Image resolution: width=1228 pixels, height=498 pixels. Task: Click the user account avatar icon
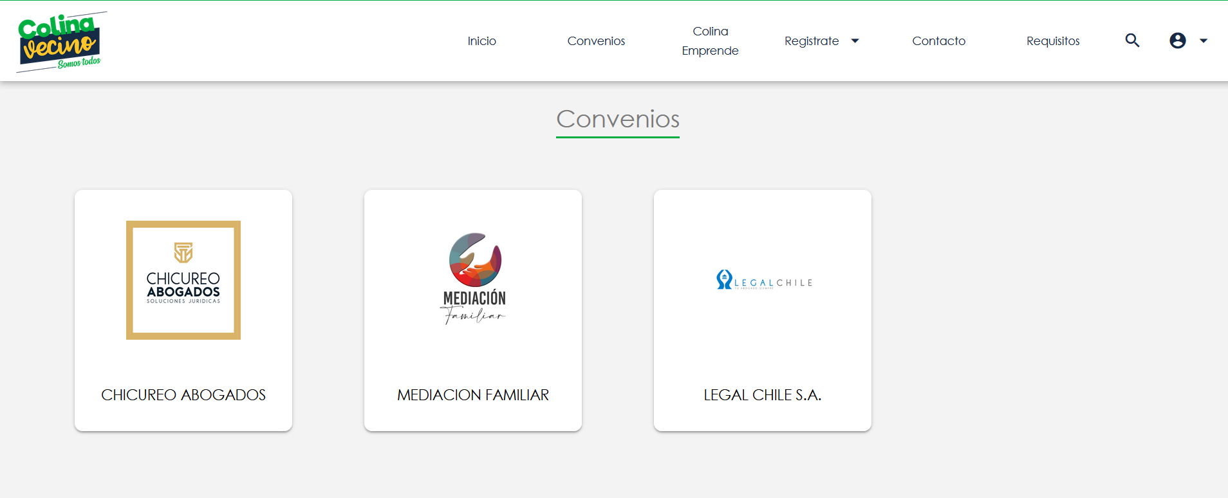[1177, 41]
